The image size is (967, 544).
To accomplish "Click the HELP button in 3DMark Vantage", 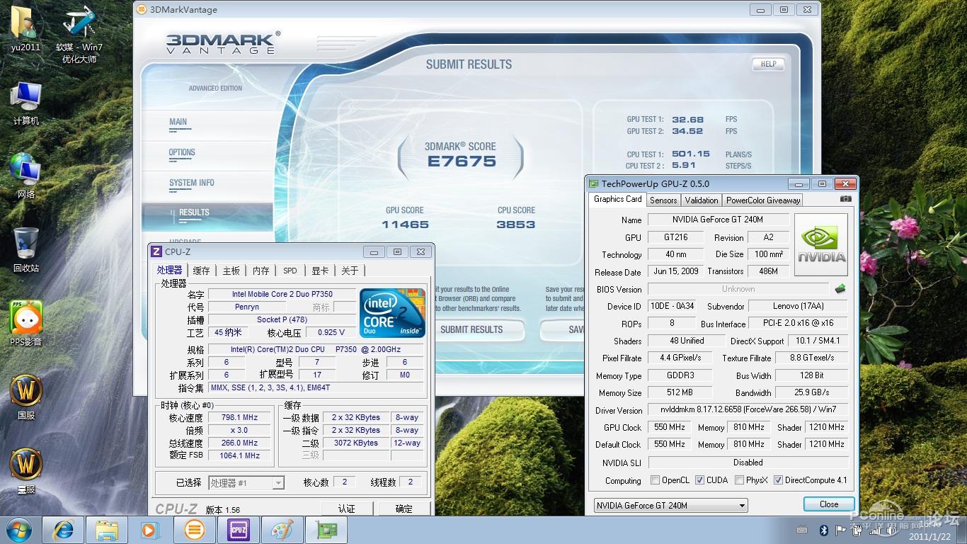I will click(768, 64).
